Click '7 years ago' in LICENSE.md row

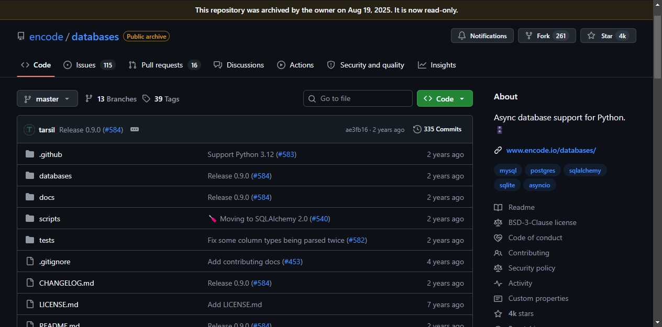point(445,305)
